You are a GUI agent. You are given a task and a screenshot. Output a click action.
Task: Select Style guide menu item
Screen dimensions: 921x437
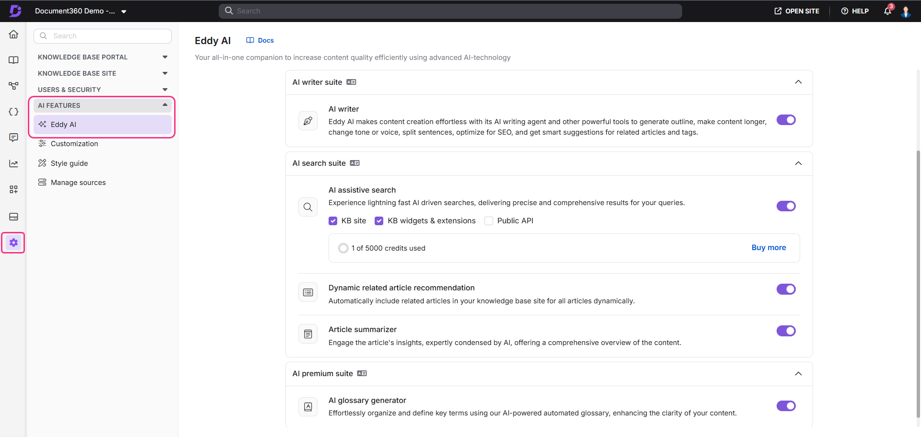[x=103, y=163]
